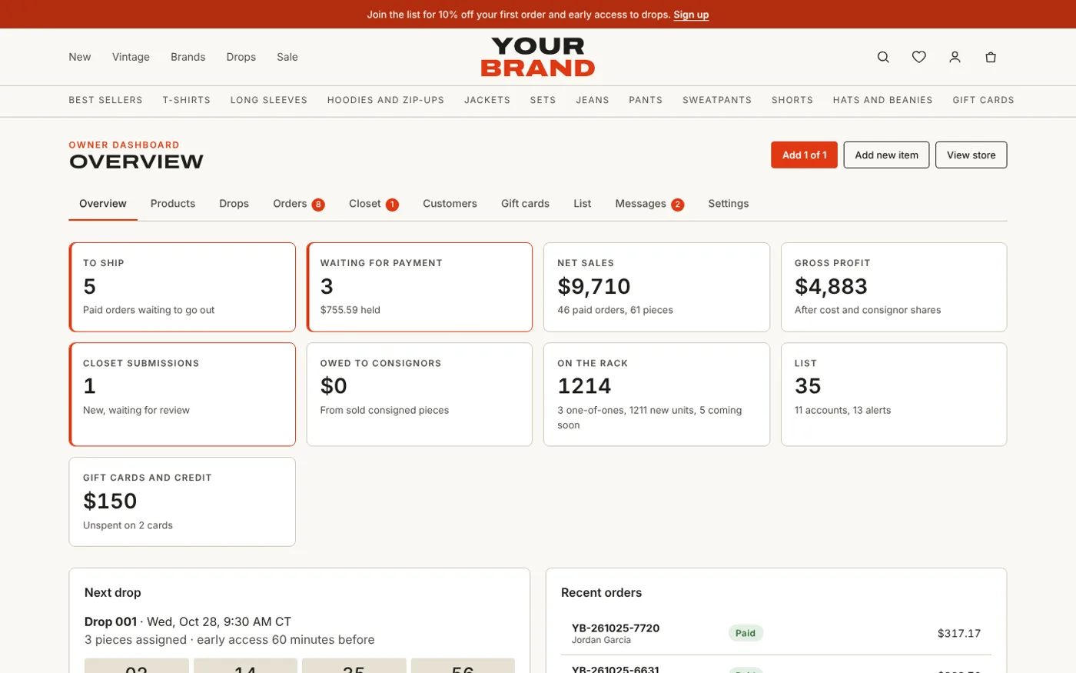The width and height of the screenshot is (1076, 673).
Task: Select the Overview tab
Action: pos(103,204)
